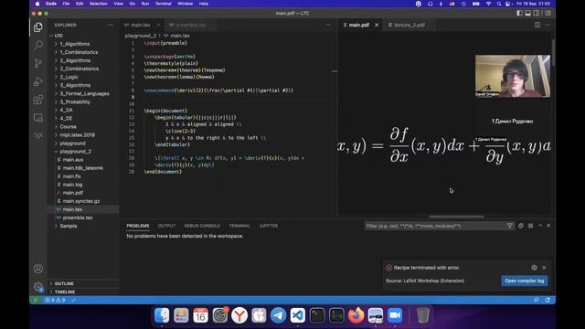Expand the 2_Logic folder
Screen dimensions: 585x329
pyautogui.click(x=69, y=77)
